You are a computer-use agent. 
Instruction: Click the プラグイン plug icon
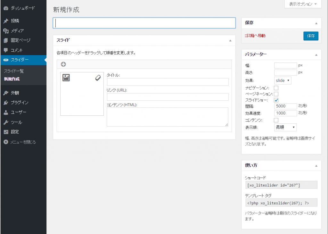(x=6, y=103)
